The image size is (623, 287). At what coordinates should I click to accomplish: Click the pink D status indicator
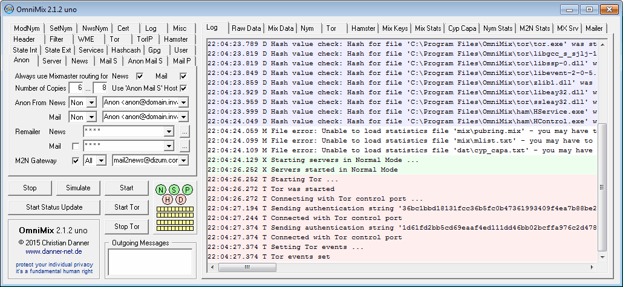(x=181, y=199)
